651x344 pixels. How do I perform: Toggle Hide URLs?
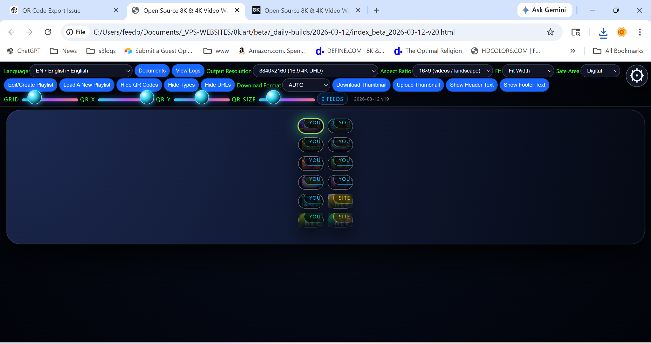tap(218, 85)
